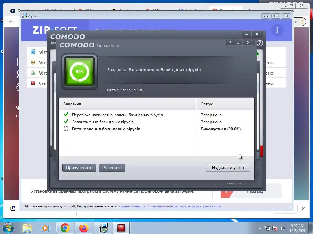Close the browser download bar with X
Screen dimensions: 313x234
click(x=303, y=209)
